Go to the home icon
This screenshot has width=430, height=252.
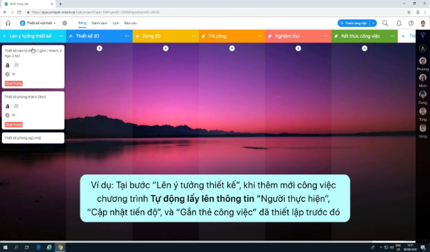8,23
